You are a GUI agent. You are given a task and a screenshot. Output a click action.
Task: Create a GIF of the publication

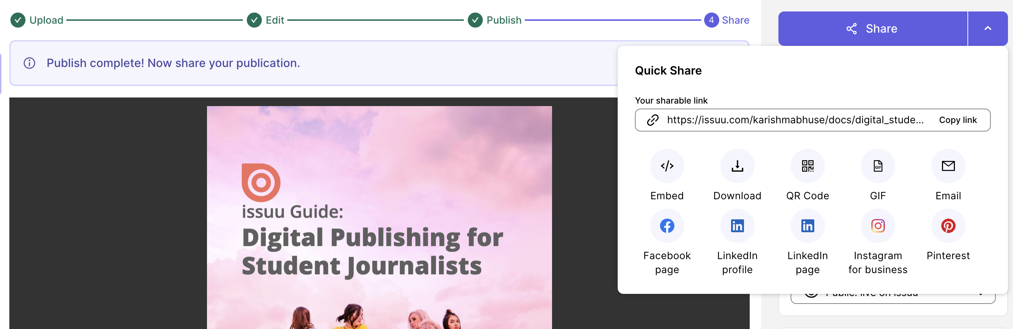(x=878, y=166)
